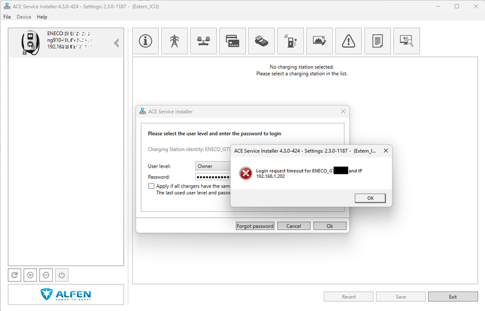Viewport: 485px width, 311px height.
Task: Open the load balancing scales icon
Action: (x=204, y=41)
